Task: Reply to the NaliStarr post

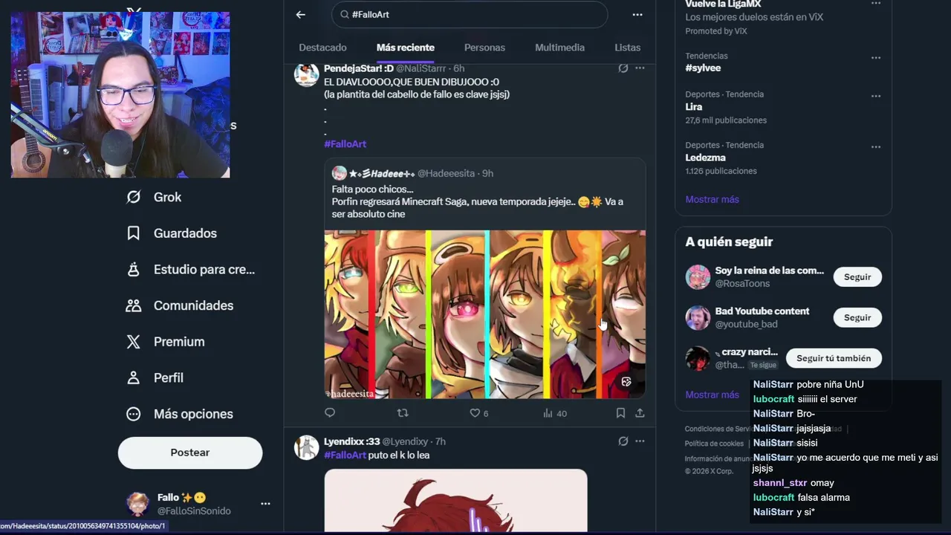Action: pos(330,413)
